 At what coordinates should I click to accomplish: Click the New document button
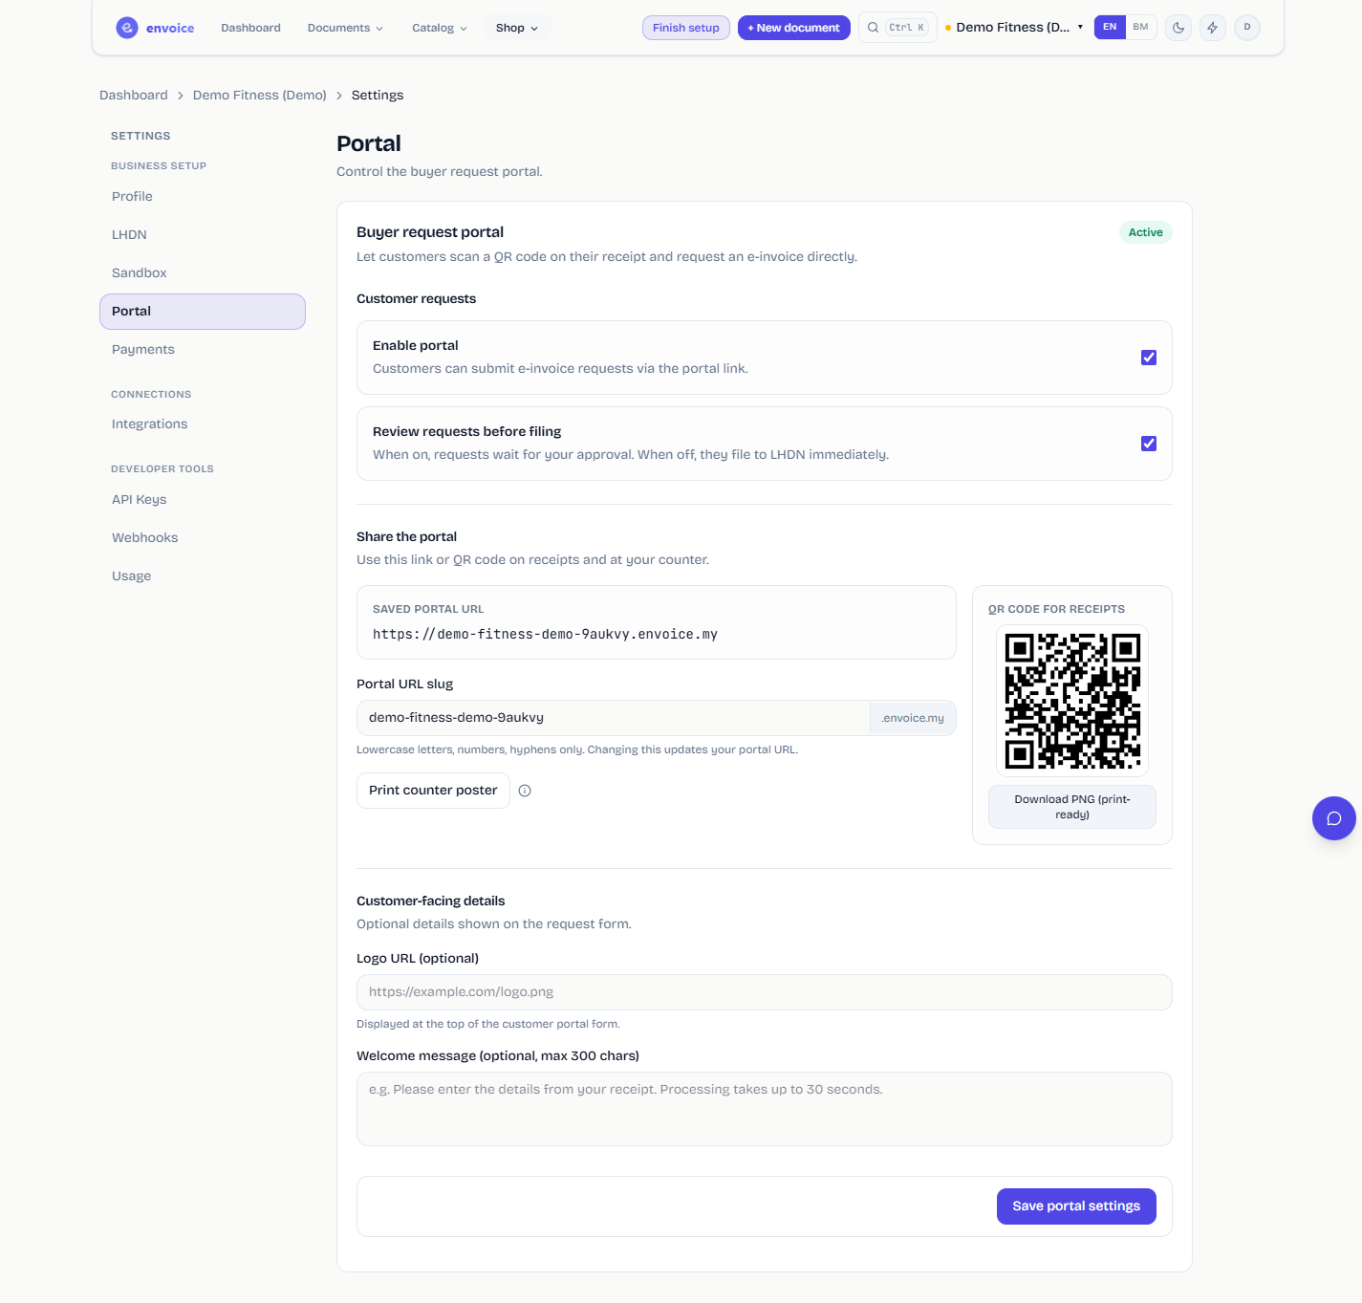click(794, 28)
